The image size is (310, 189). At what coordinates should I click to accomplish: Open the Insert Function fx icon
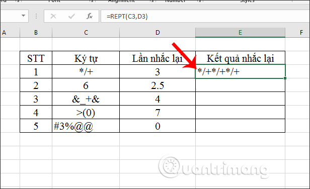point(90,16)
